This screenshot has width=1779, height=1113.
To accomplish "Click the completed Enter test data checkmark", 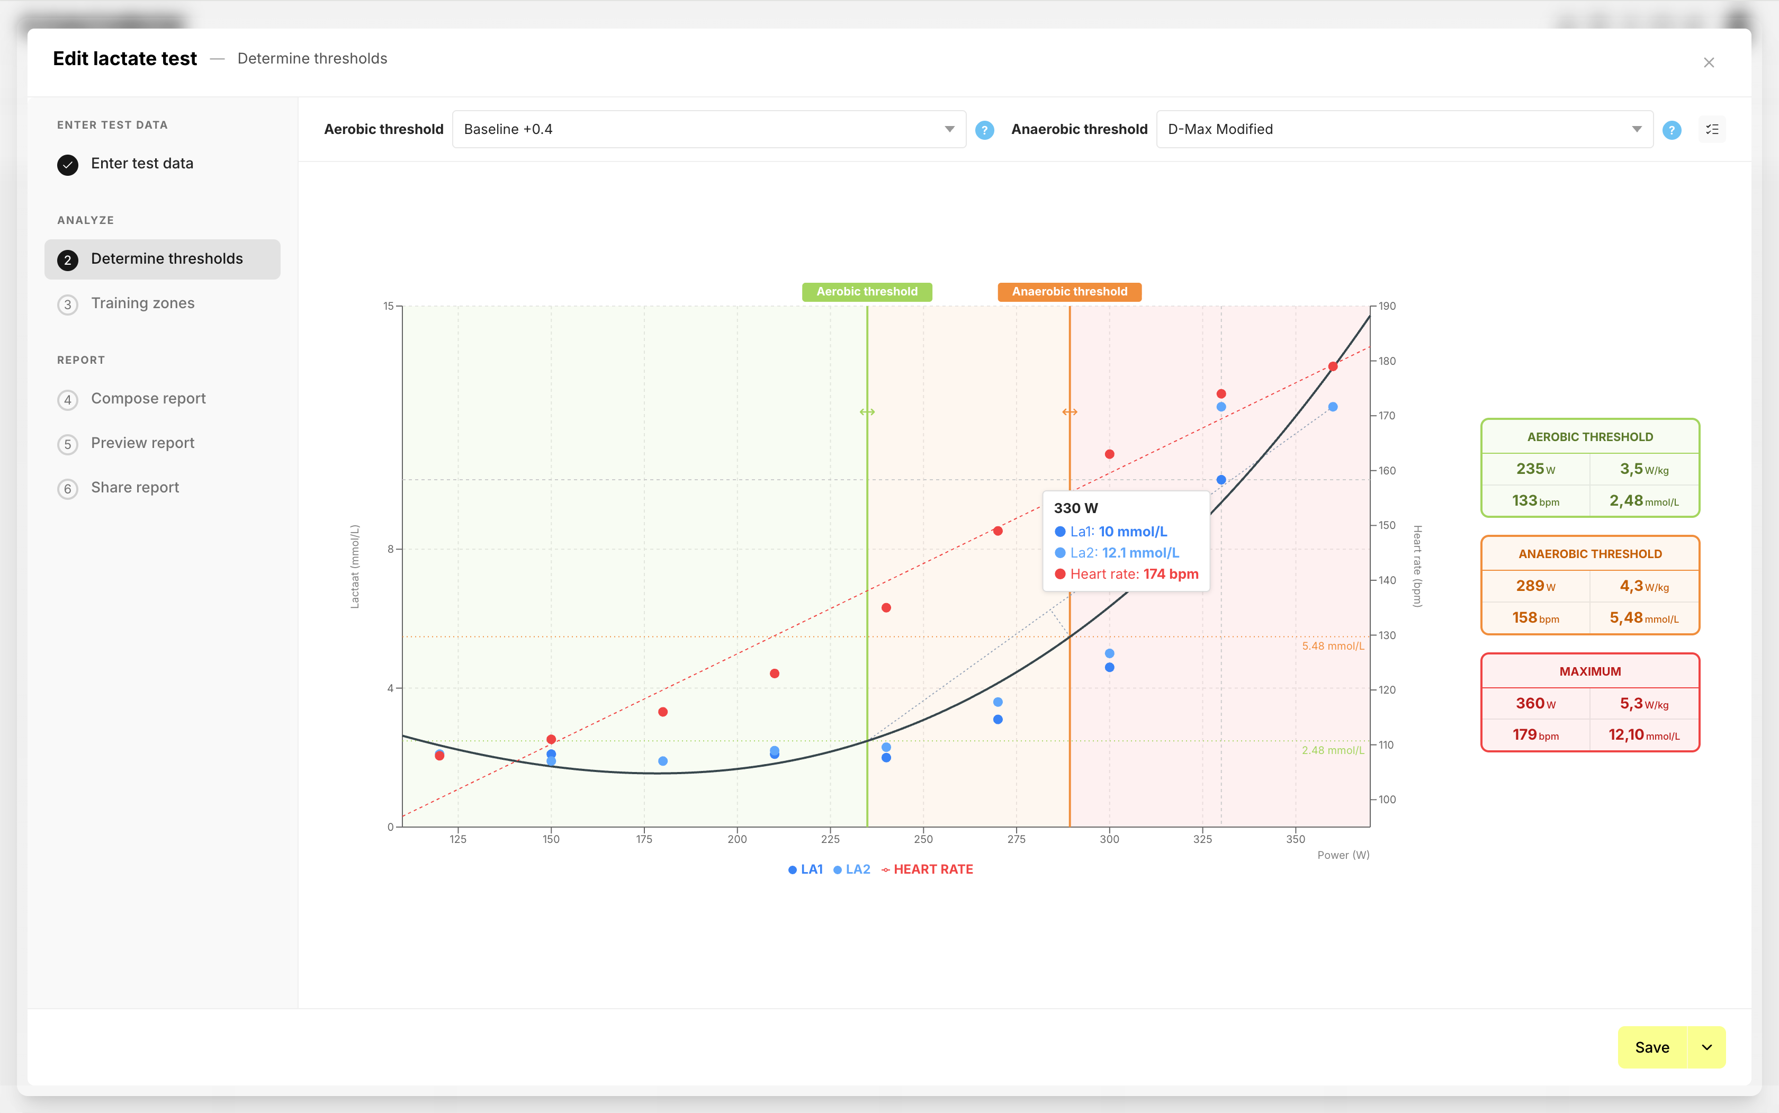I will (68, 164).
